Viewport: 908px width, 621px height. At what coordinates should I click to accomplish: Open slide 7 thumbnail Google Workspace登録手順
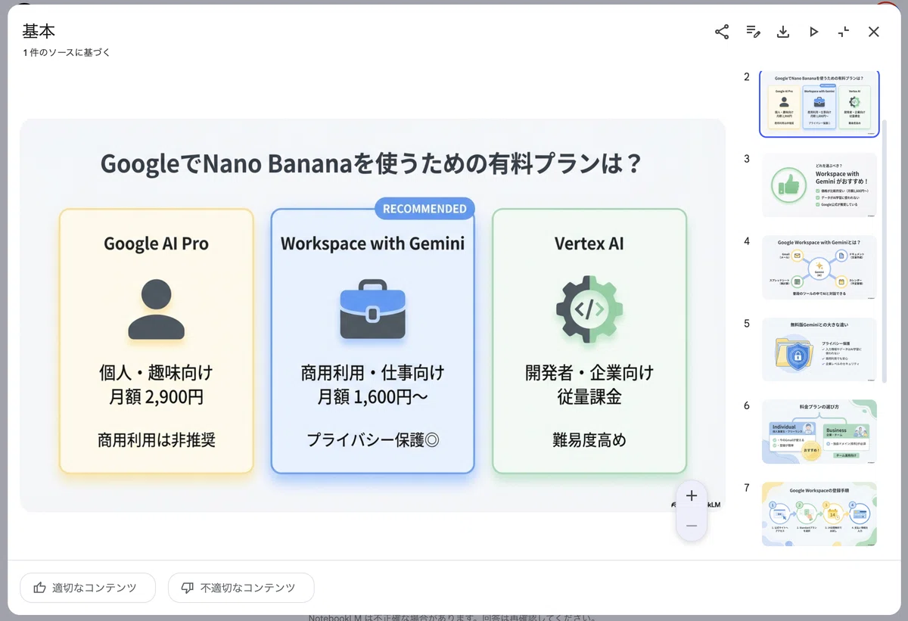click(819, 514)
